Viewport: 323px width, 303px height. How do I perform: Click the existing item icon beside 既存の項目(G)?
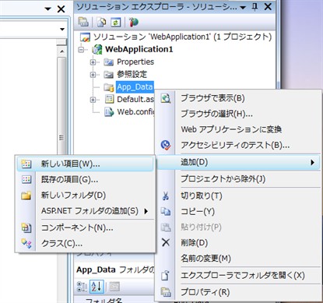pyautogui.click(x=26, y=179)
